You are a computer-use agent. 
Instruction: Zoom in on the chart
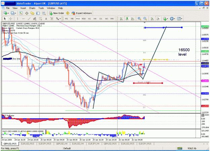(139, 19)
